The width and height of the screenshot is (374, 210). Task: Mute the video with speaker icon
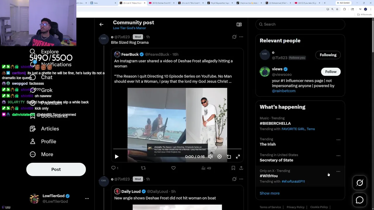(210, 157)
